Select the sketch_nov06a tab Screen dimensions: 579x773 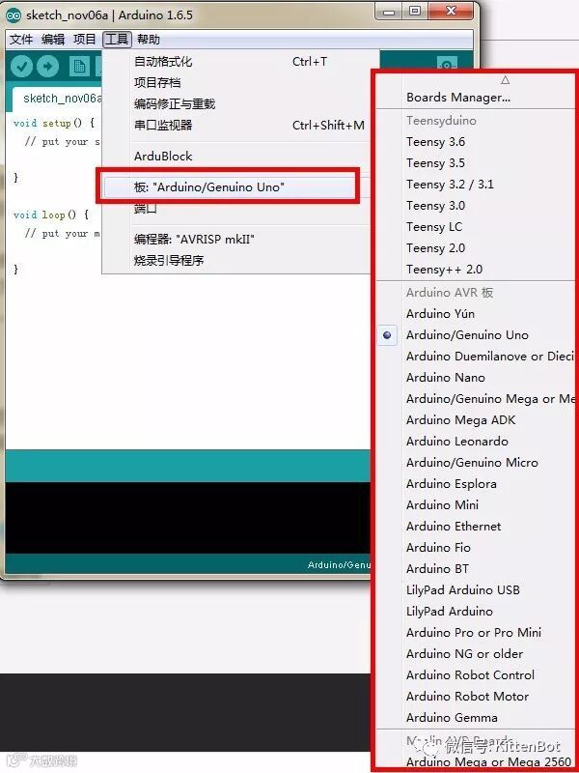[57, 99]
